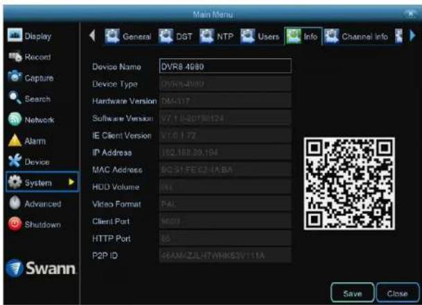Click the Close button

point(397,293)
